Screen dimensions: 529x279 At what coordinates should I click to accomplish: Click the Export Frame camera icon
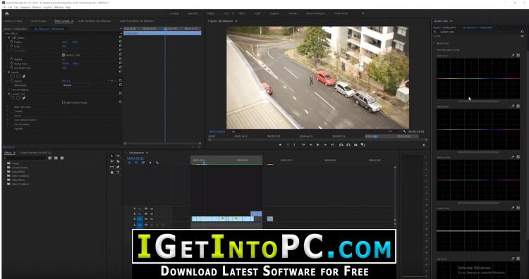355,144
